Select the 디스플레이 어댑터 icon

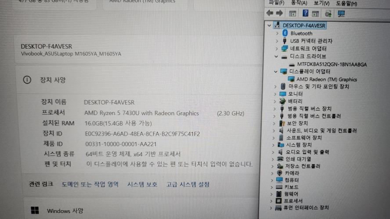(284, 72)
